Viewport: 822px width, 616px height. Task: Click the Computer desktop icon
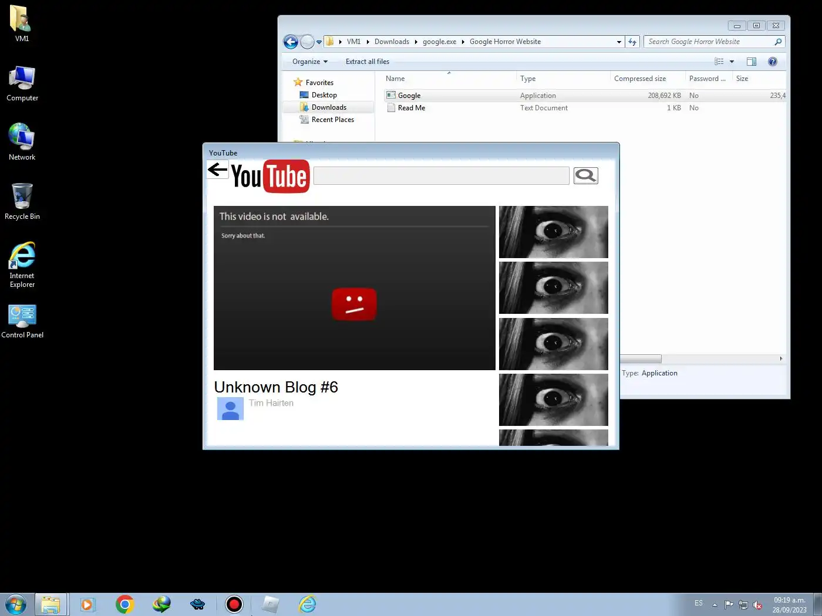pos(22,83)
